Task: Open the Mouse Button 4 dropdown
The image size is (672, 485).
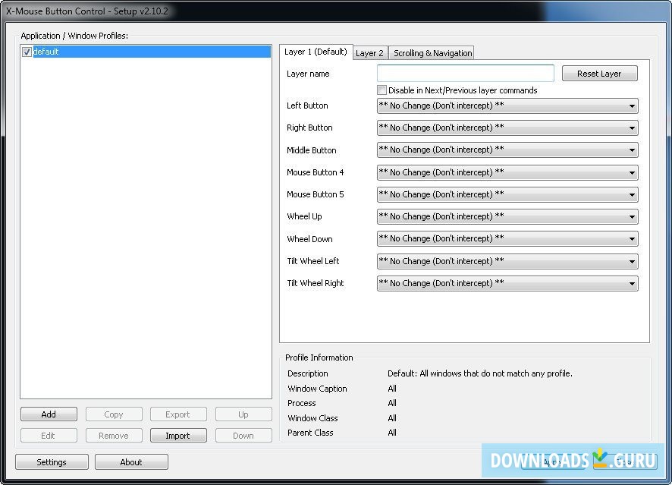Action: tap(507, 172)
